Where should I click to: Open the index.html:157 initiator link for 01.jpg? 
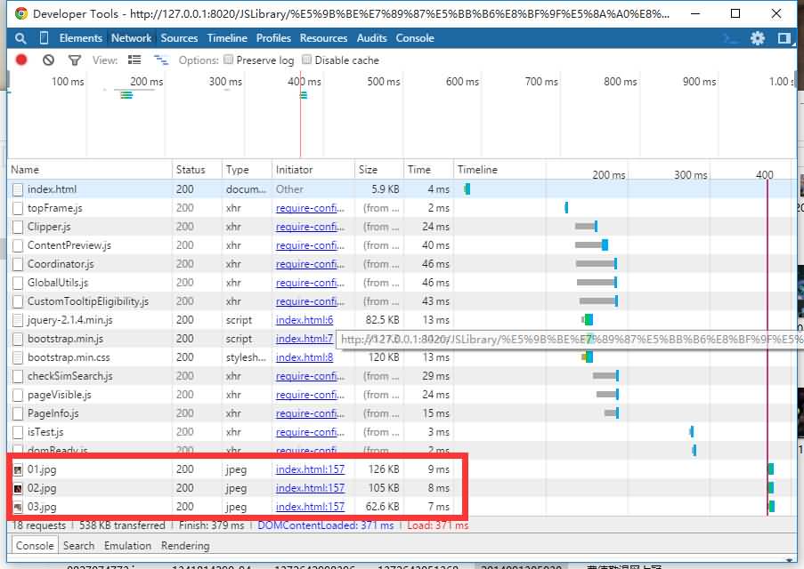point(310,469)
